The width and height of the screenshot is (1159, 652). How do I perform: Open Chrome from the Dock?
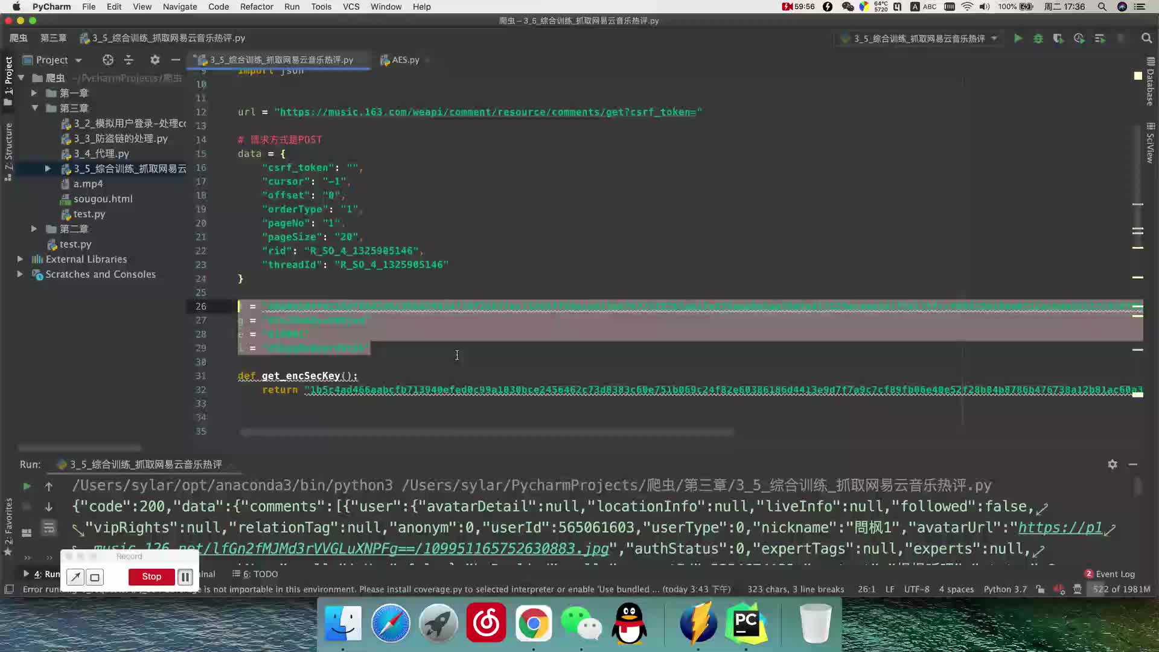coord(534,624)
